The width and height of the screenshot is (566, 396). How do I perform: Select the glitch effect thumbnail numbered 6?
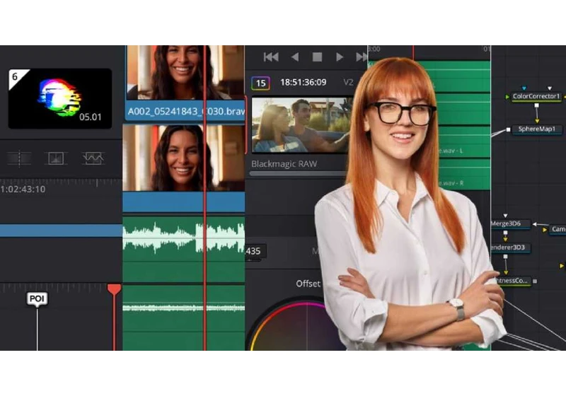tap(60, 98)
